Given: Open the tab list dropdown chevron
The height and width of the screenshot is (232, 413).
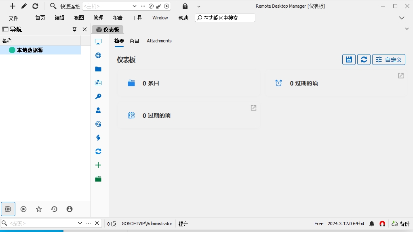Looking at the screenshot, I should (407, 29).
